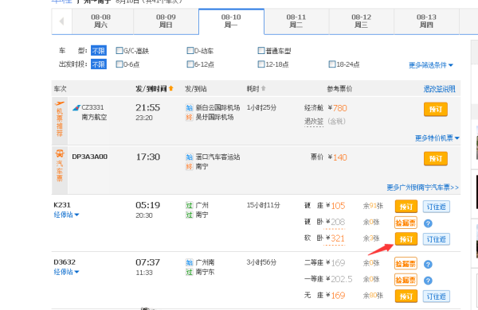The image size is (478, 310).
Task: Select the 08-13 Thursday date tab
Action: tap(426, 21)
